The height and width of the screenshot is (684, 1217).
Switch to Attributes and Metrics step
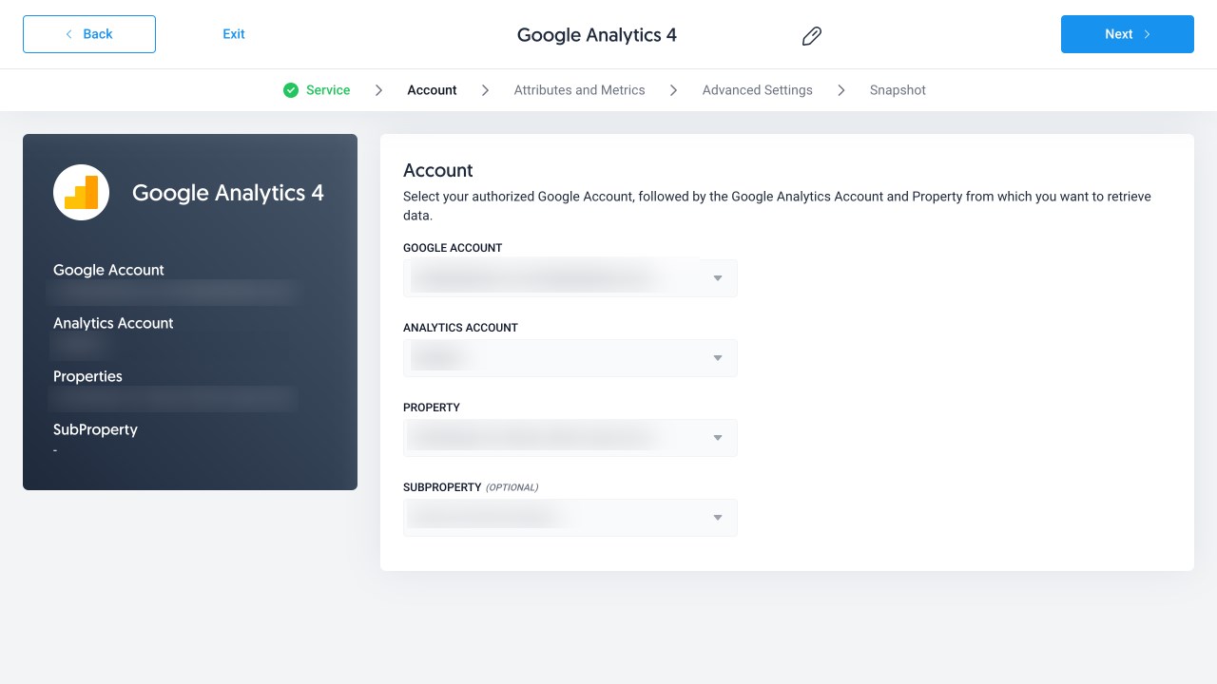pos(579,90)
